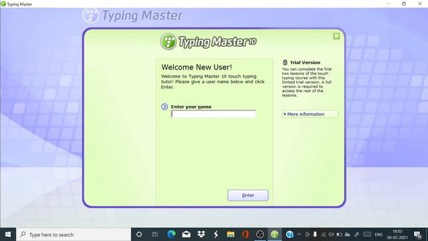Image resolution: width=428 pixels, height=241 pixels.
Task: Open File Explorer from taskbar
Action: click(x=230, y=234)
